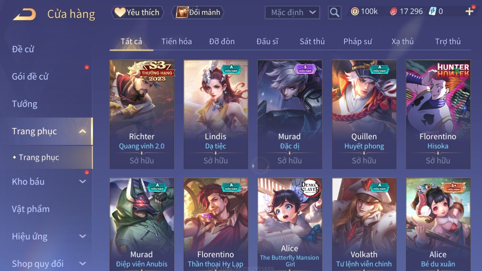Click the red gem 17 296 icon
482x271 pixels.
point(393,12)
